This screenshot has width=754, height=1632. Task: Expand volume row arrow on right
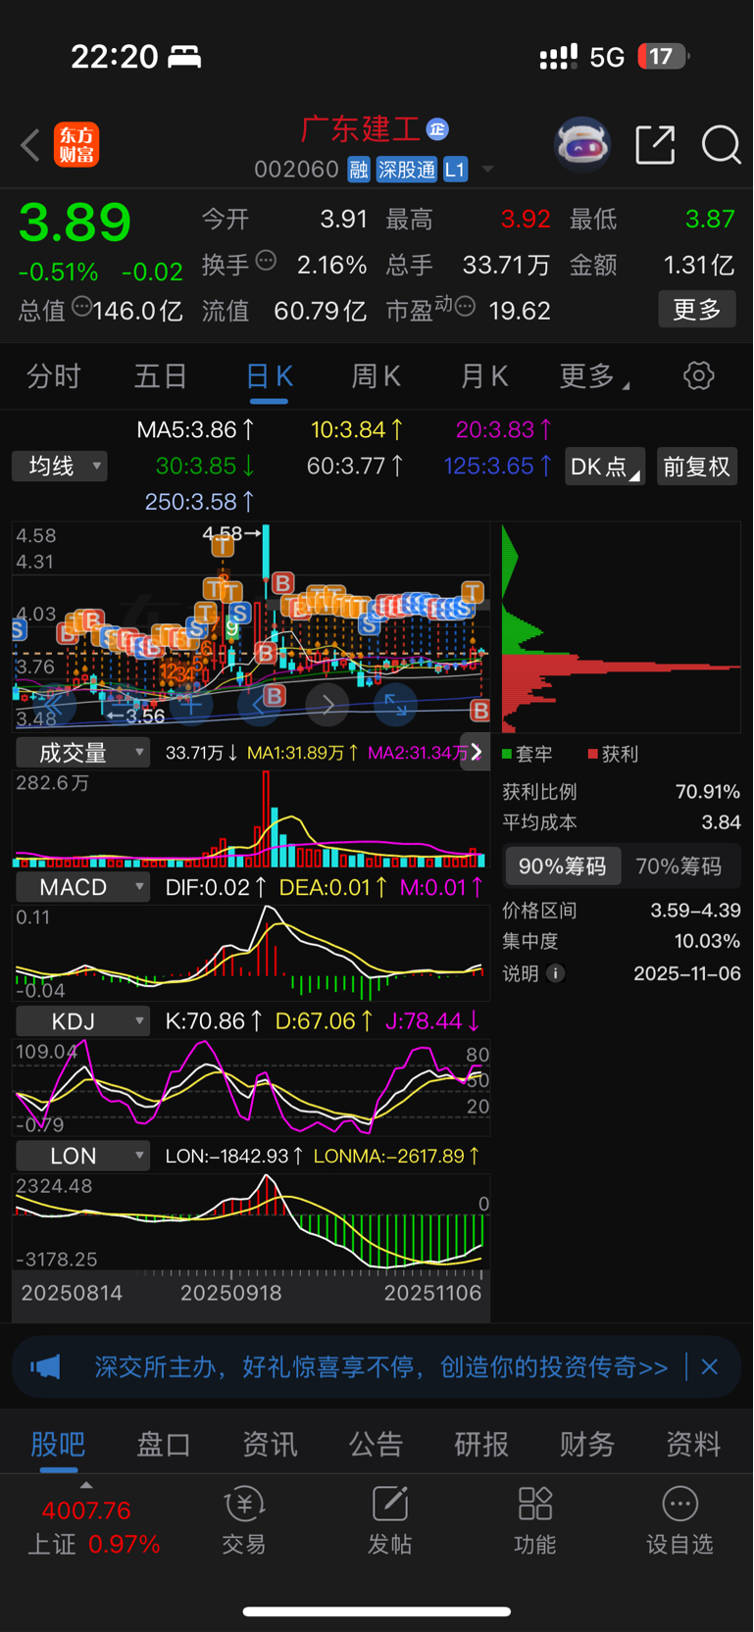(x=476, y=752)
